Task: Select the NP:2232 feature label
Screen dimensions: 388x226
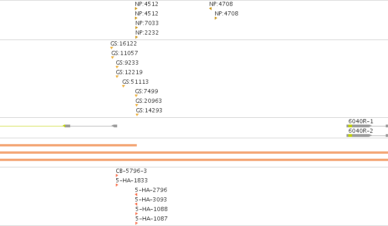Action: 147,33
